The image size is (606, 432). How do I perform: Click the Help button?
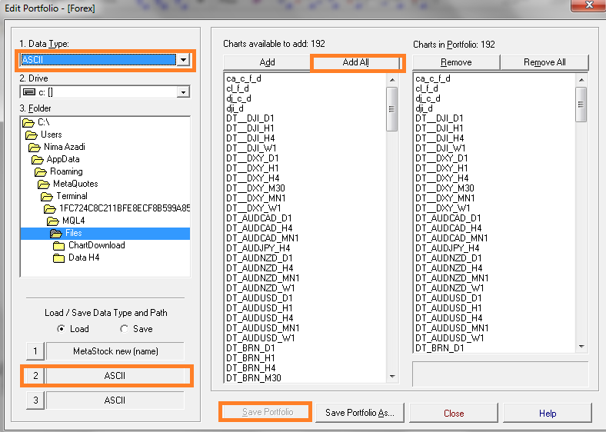coord(548,413)
